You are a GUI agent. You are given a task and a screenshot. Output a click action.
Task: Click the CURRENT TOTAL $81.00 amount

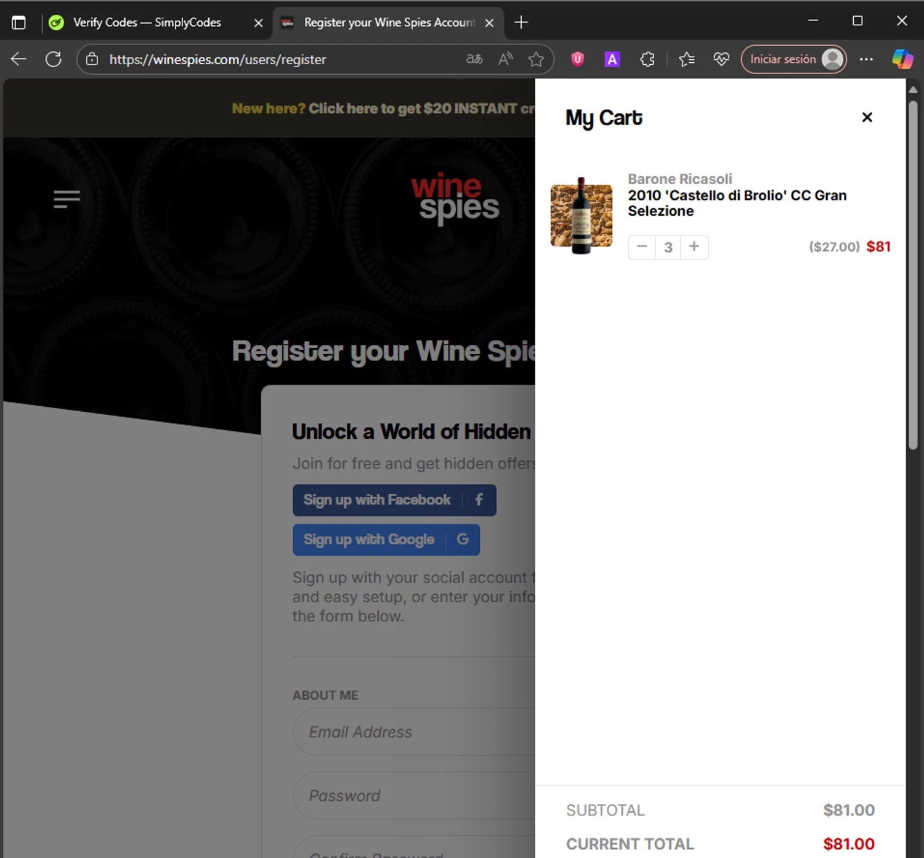[849, 844]
